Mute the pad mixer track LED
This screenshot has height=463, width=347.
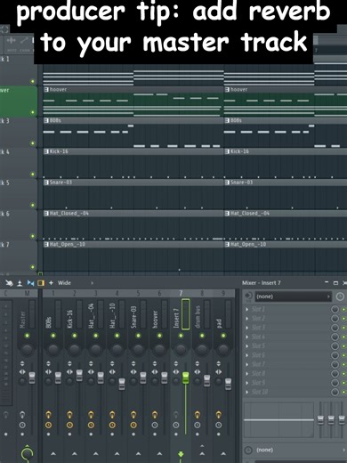coord(223,336)
